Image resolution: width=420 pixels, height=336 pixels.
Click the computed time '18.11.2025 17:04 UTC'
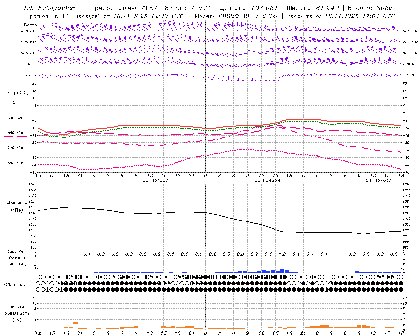(360, 16)
